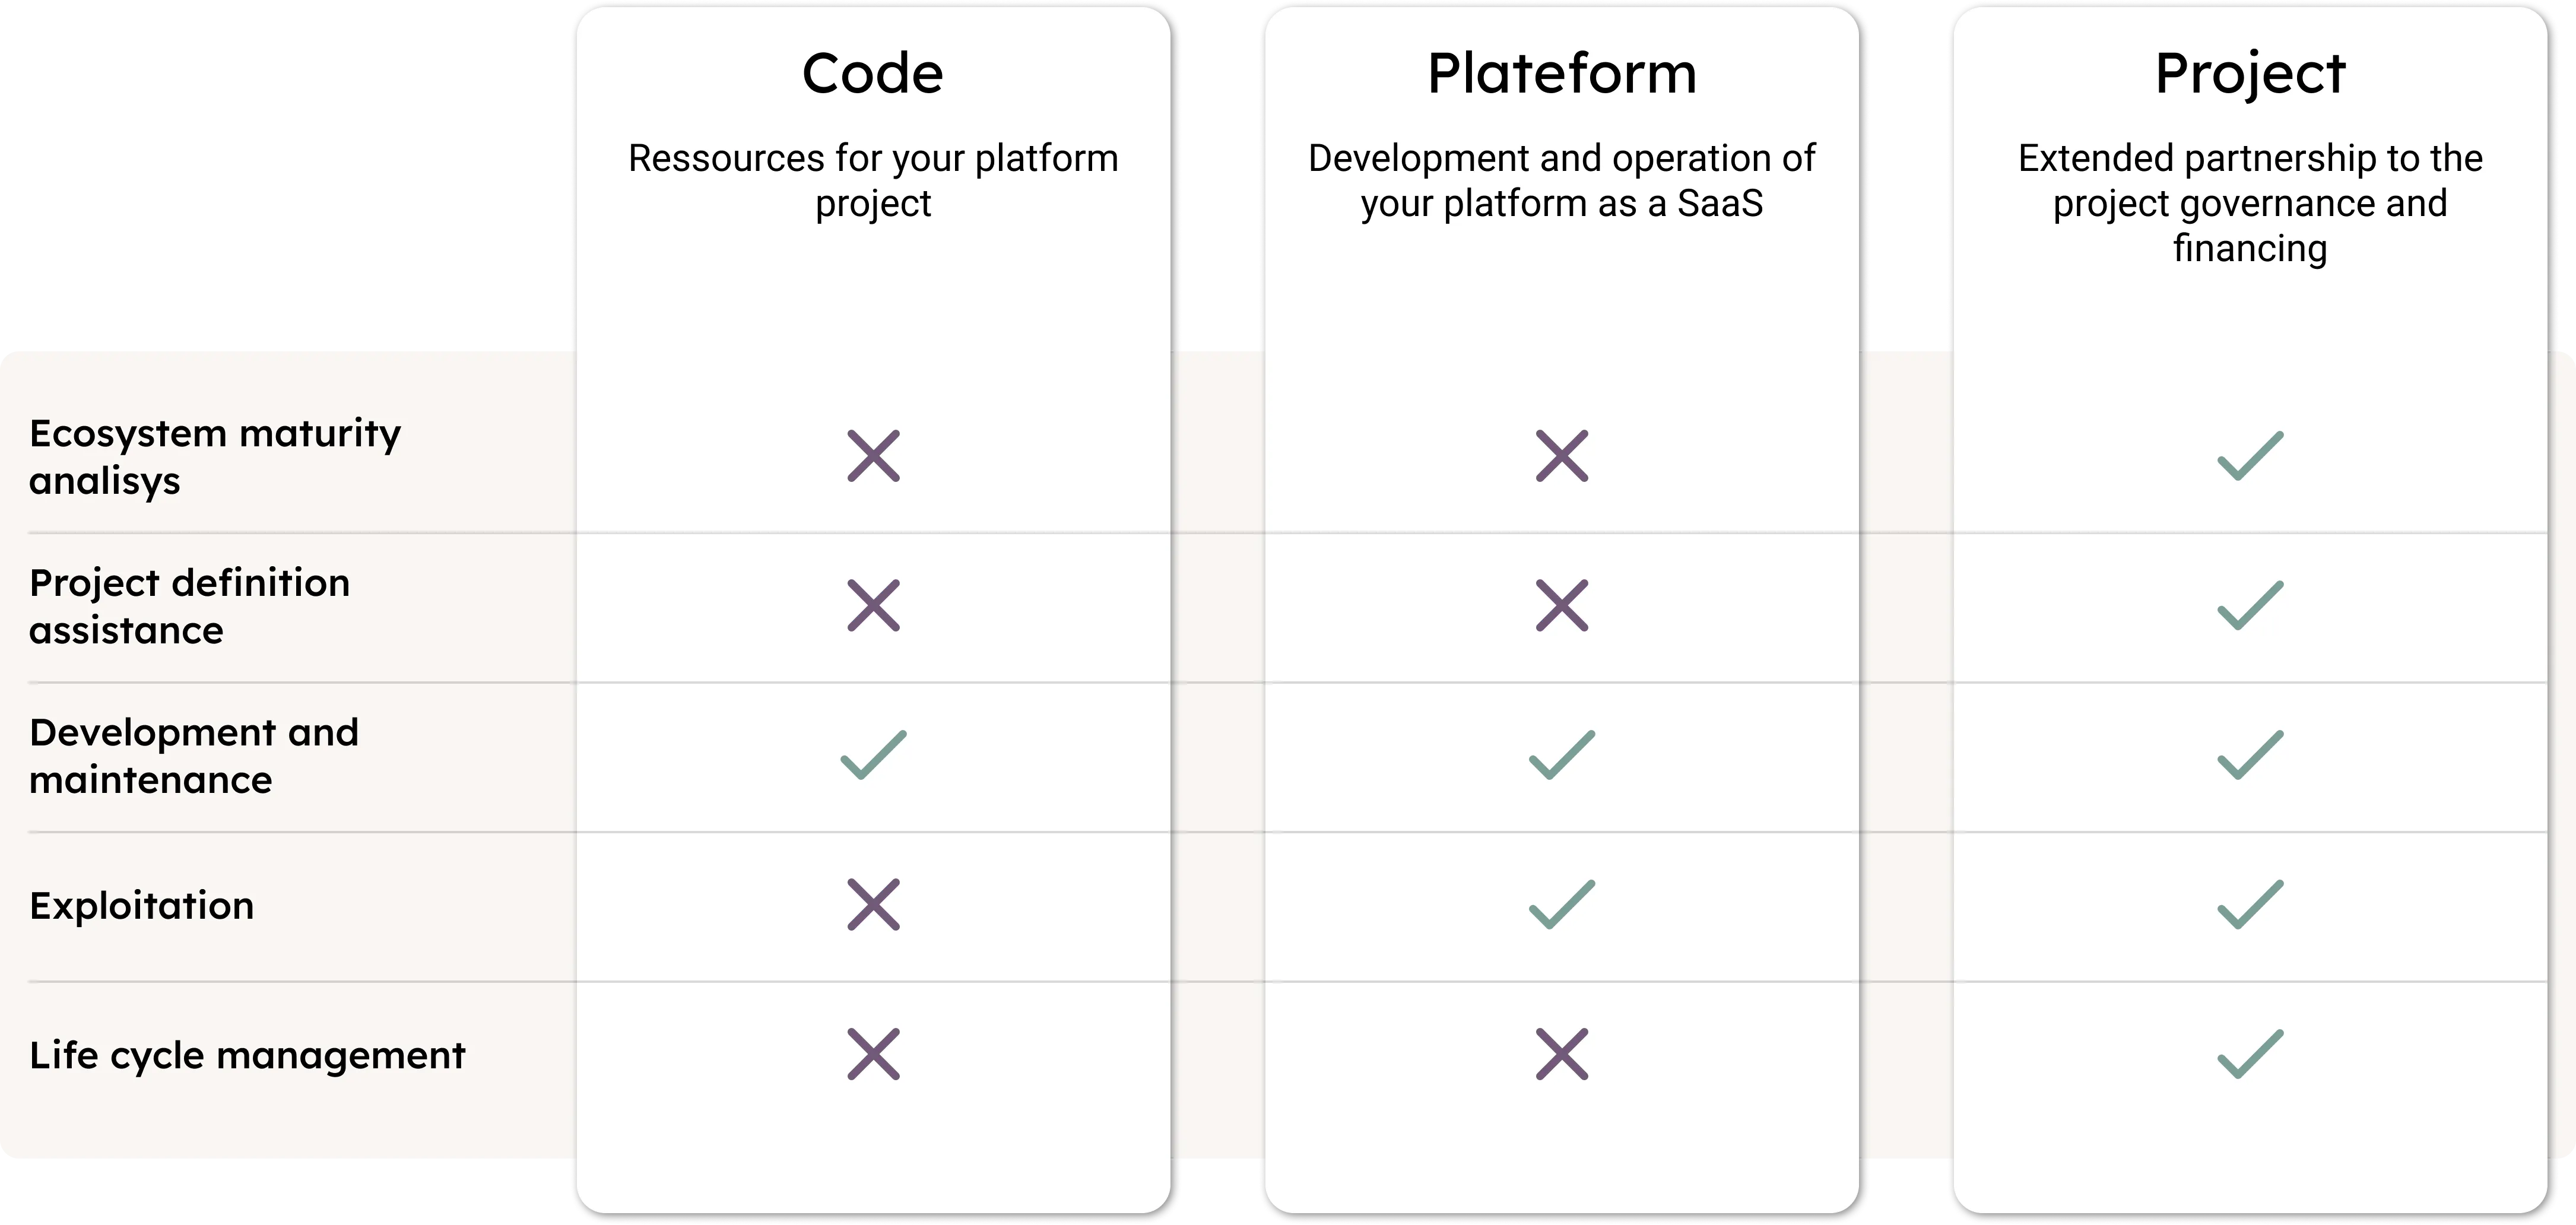2576x1225 pixels.
Task: Click the Project checkmark in the Exploitation row
Action: pyautogui.click(x=2250, y=904)
